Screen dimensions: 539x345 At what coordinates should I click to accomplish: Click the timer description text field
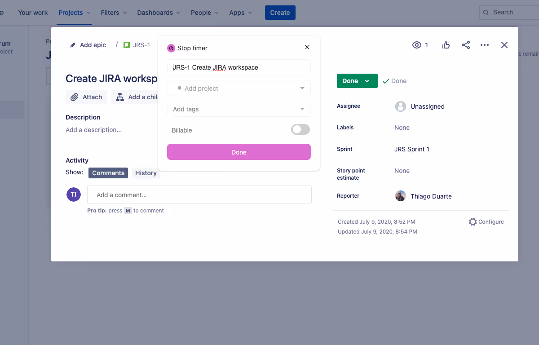[239, 67]
